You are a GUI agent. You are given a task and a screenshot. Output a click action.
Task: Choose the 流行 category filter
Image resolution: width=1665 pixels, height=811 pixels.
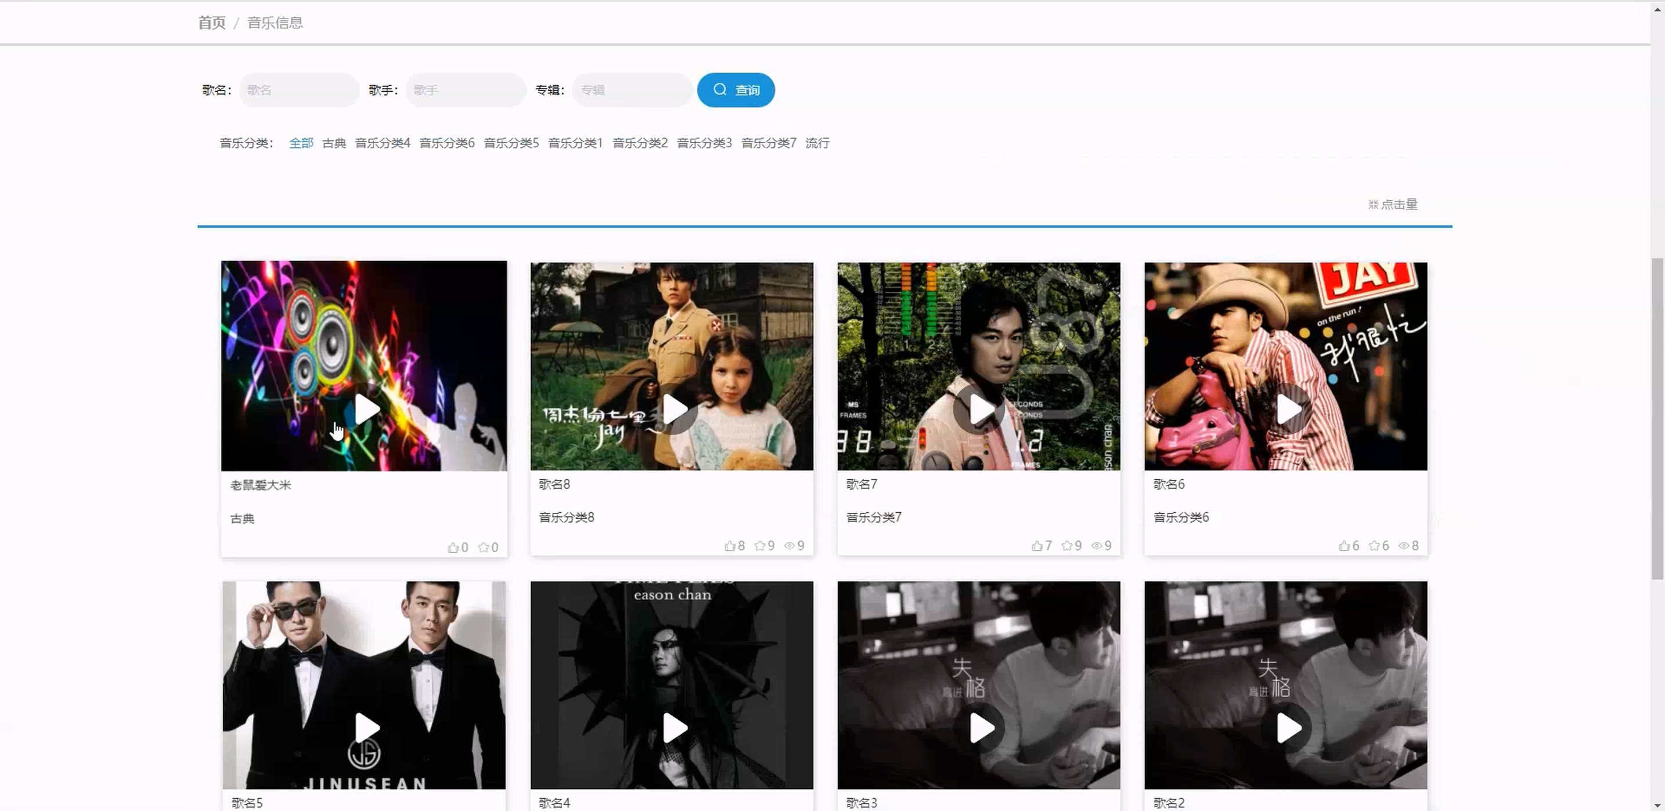click(x=817, y=143)
